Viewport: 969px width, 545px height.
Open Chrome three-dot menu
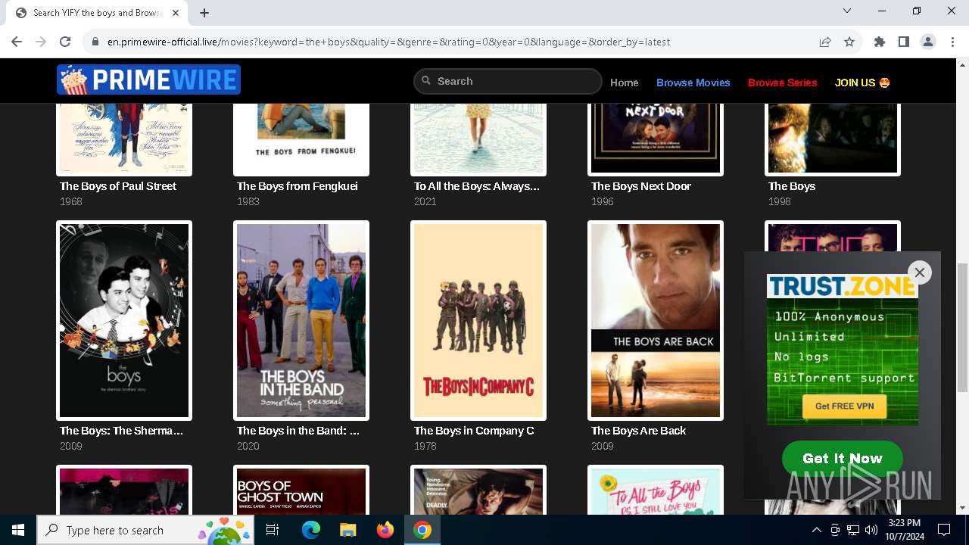click(x=952, y=42)
